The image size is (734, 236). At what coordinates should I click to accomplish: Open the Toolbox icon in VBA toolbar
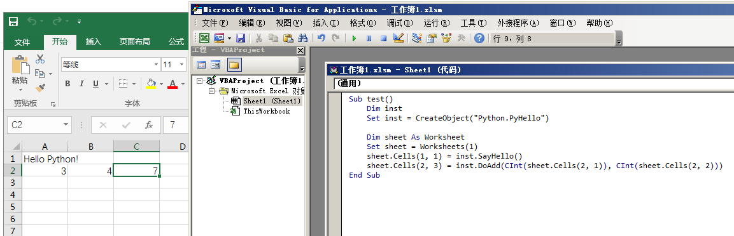[461, 38]
